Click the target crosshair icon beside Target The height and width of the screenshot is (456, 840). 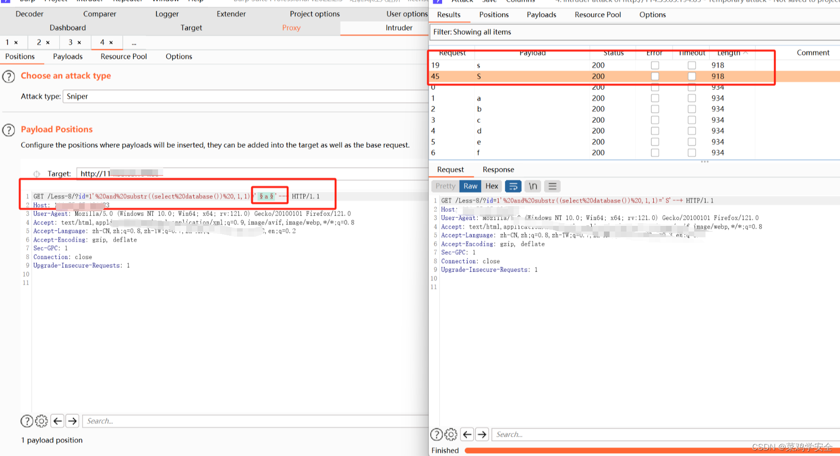pyautogui.click(x=37, y=174)
